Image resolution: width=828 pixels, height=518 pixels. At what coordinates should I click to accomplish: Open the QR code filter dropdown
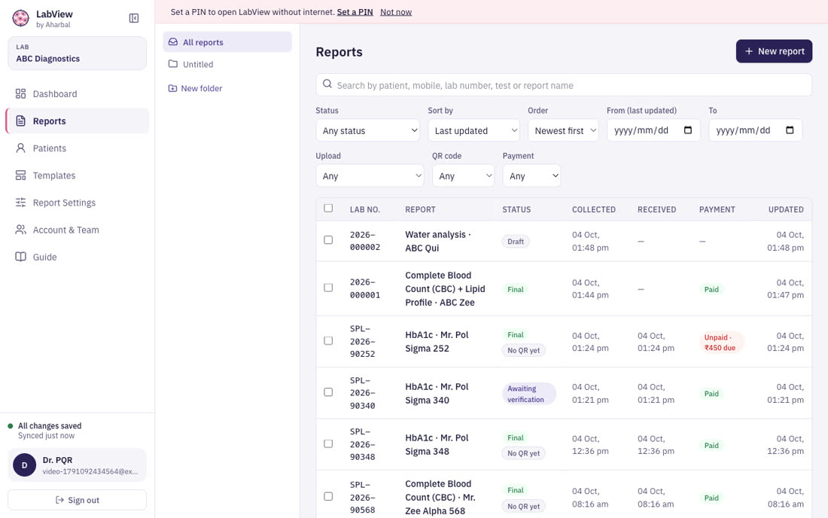coord(463,176)
